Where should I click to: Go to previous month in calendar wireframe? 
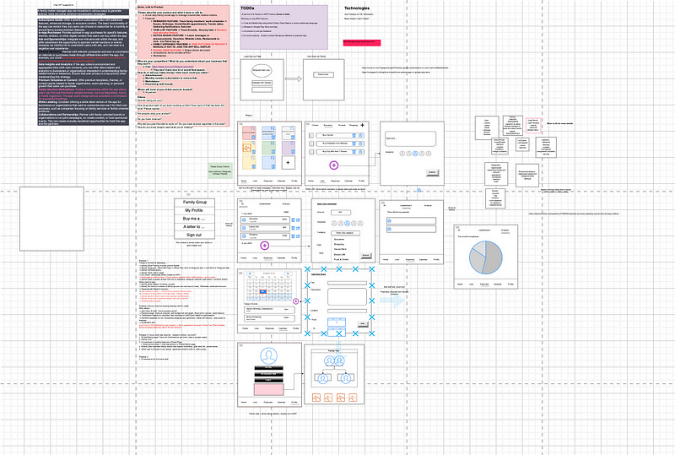[x=251, y=274]
